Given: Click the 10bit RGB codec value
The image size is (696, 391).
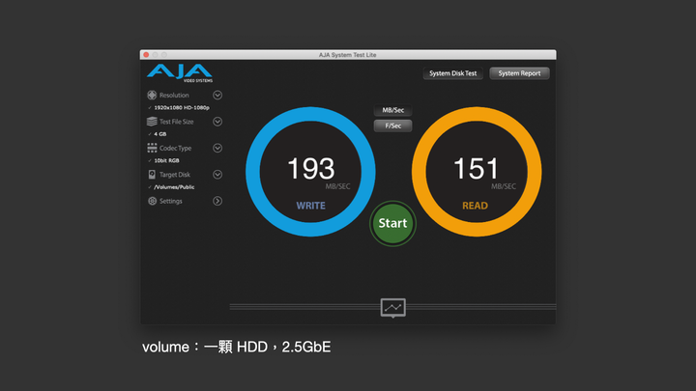Looking at the screenshot, I should [x=166, y=160].
